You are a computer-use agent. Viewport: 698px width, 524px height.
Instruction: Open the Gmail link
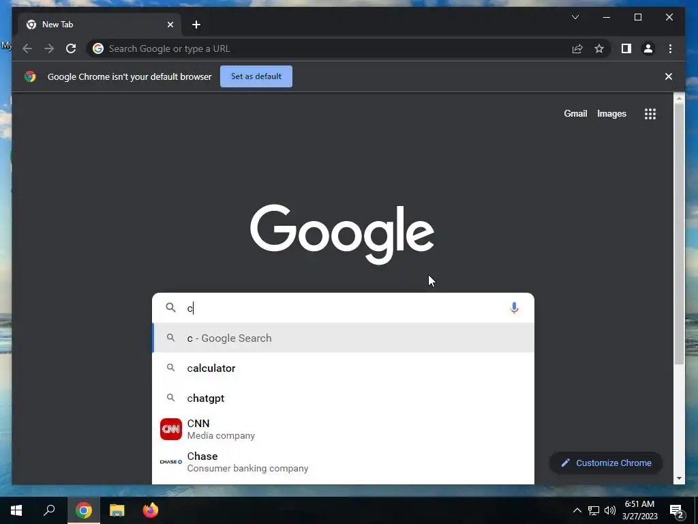[575, 114]
